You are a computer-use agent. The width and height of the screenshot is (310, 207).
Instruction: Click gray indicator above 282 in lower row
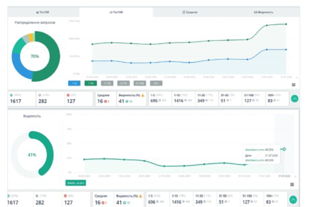tap(37, 196)
